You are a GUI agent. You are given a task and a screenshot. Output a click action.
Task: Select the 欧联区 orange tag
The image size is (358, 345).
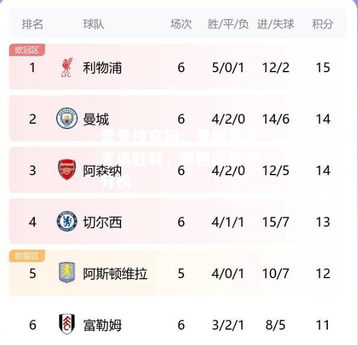pos(27,256)
